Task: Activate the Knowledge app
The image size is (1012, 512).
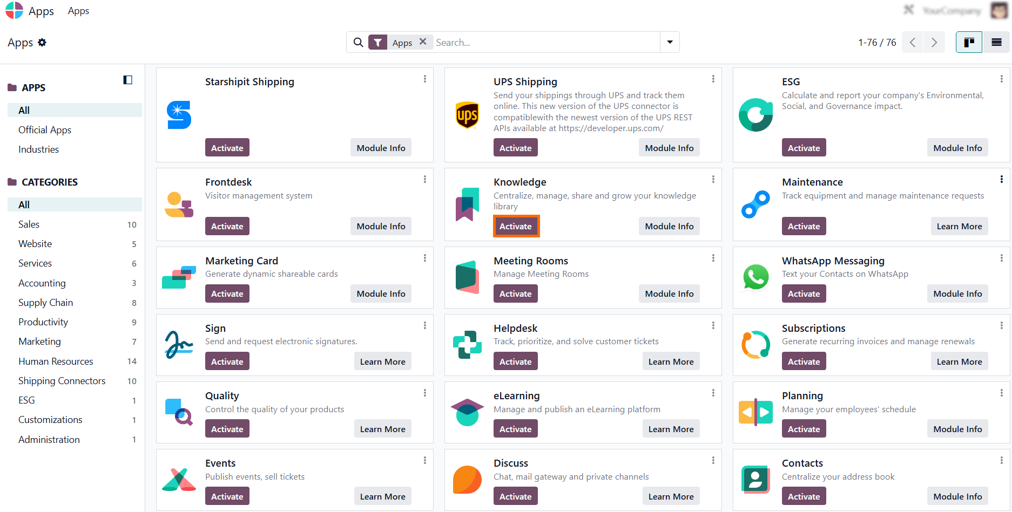Action: tap(516, 227)
